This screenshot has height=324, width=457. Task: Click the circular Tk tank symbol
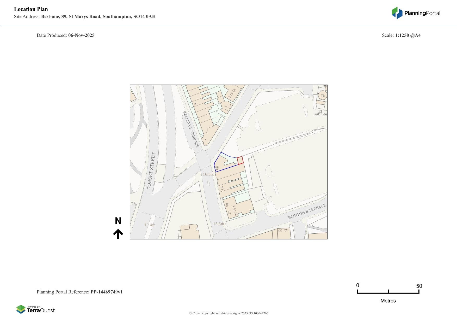(x=323, y=96)
